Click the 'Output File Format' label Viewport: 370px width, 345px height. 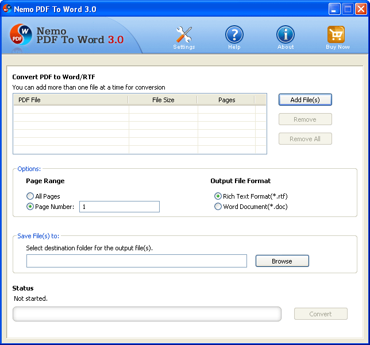pyautogui.click(x=241, y=181)
